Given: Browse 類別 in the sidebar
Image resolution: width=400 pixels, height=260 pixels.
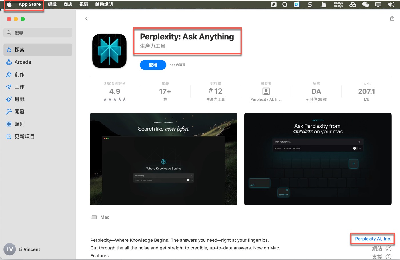Looking at the screenshot, I should pos(38,124).
